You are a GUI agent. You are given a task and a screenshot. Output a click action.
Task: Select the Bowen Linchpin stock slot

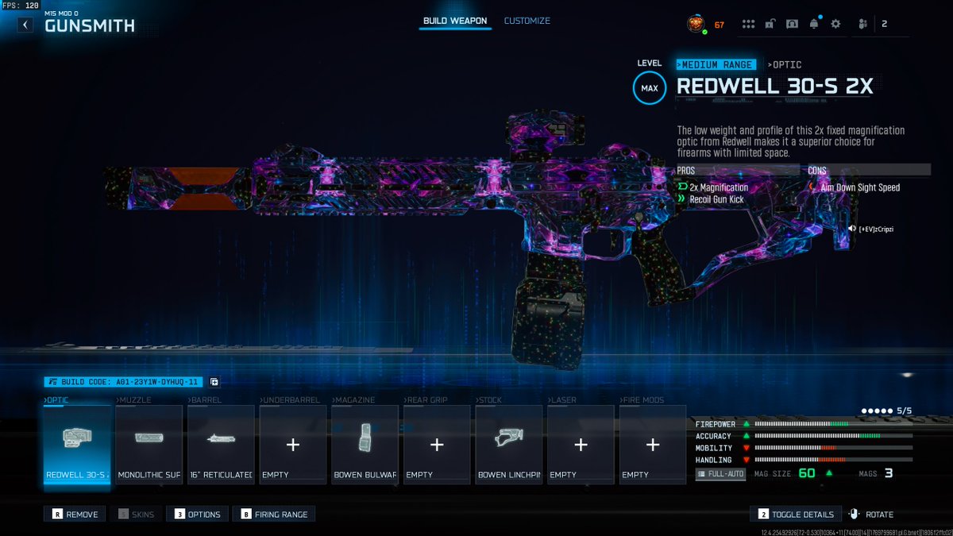509,444
